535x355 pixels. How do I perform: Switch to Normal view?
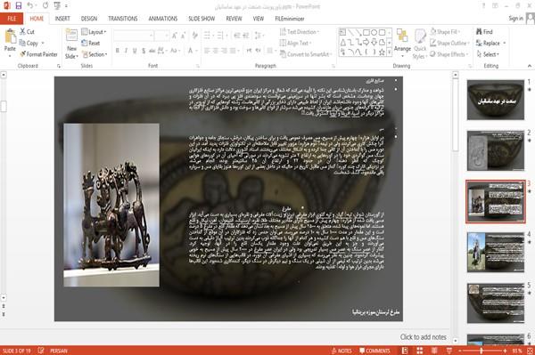(x=404, y=351)
